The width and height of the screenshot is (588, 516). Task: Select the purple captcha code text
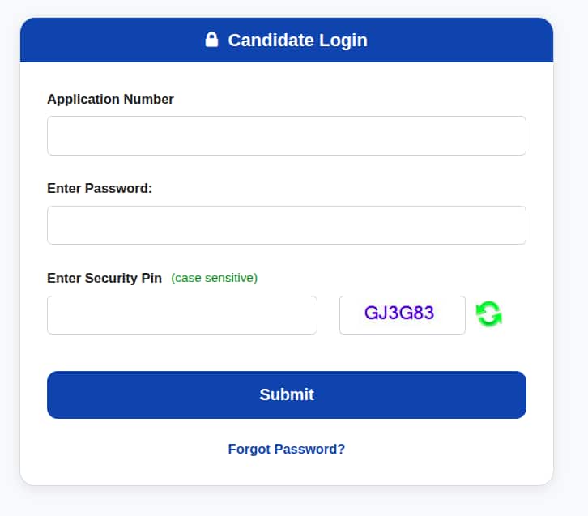click(x=399, y=313)
